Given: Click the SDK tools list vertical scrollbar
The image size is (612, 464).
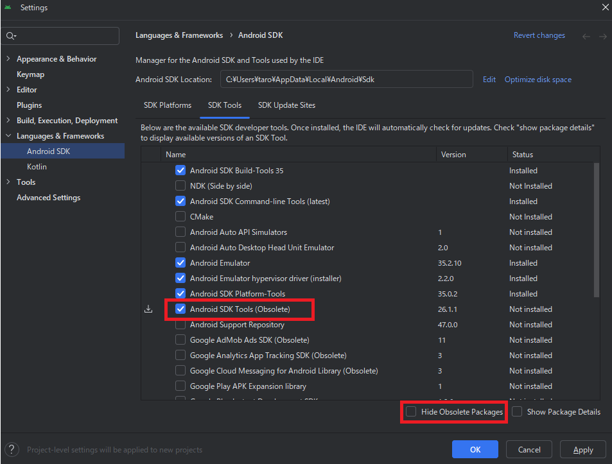Looking at the screenshot, I should click(597, 230).
